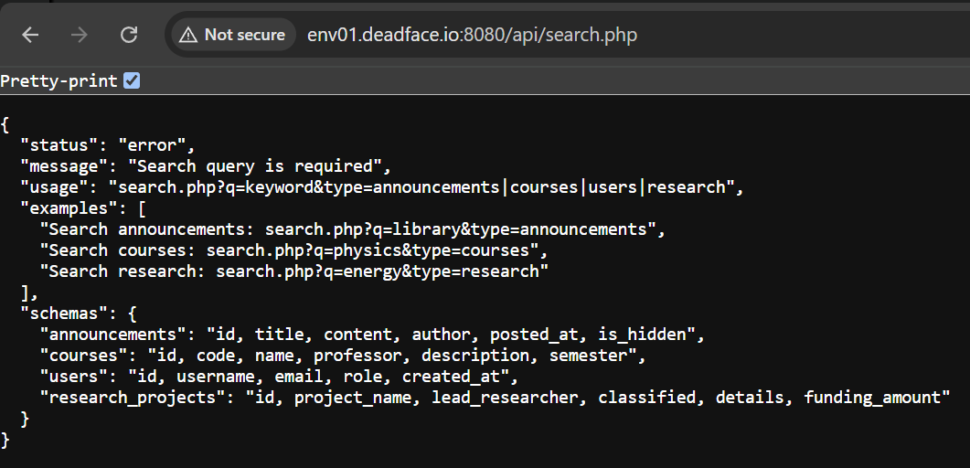Open the Not secure site info badge
The width and height of the screenshot is (970, 468).
232,35
